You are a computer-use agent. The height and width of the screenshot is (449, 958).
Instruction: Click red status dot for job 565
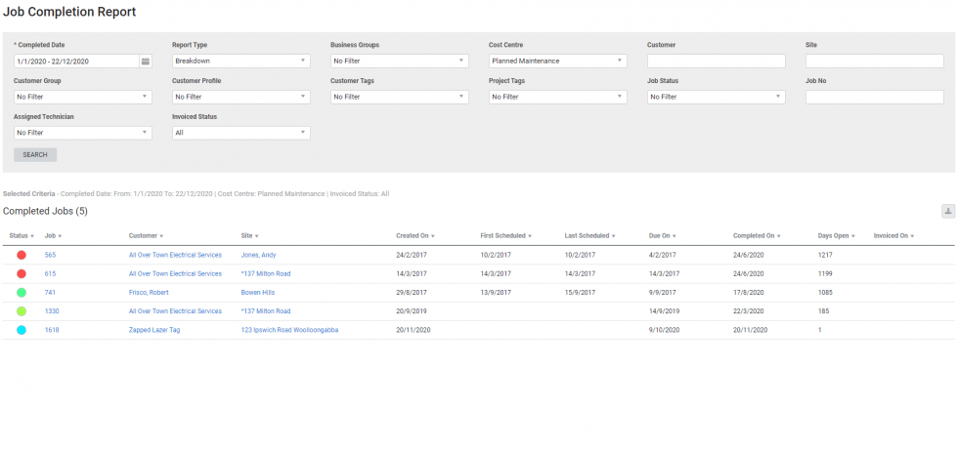[22, 255]
